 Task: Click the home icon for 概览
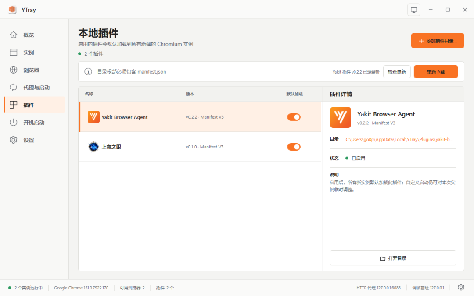coord(13,35)
